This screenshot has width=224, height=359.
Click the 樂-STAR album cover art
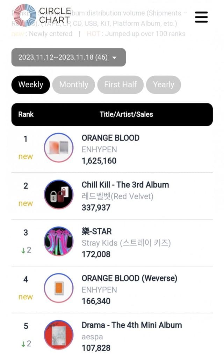[58, 241]
